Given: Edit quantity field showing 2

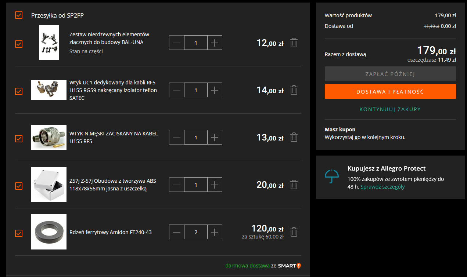Looking at the screenshot, I should pyautogui.click(x=196, y=232).
